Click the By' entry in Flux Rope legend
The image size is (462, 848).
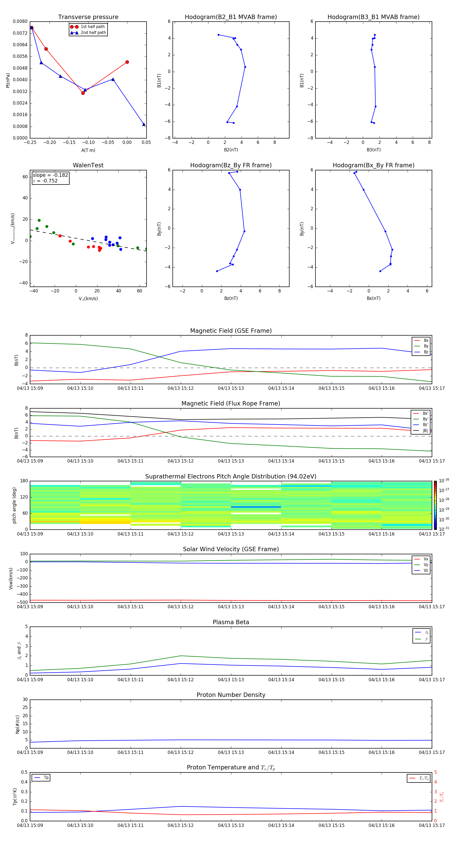pyautogui.click(x=421, y=419)
